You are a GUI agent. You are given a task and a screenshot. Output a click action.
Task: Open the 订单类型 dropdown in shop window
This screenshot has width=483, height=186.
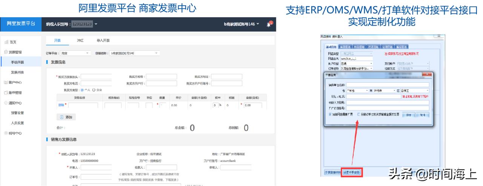[x=357, y=69]
